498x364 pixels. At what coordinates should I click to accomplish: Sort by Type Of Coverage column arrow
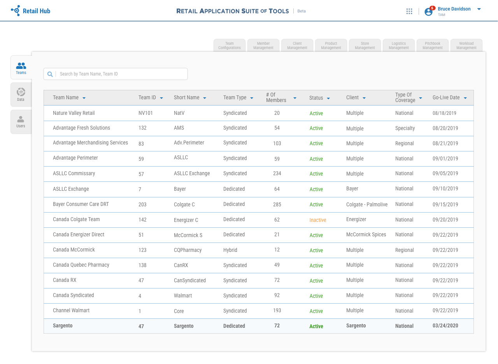(x=421, y=98)
